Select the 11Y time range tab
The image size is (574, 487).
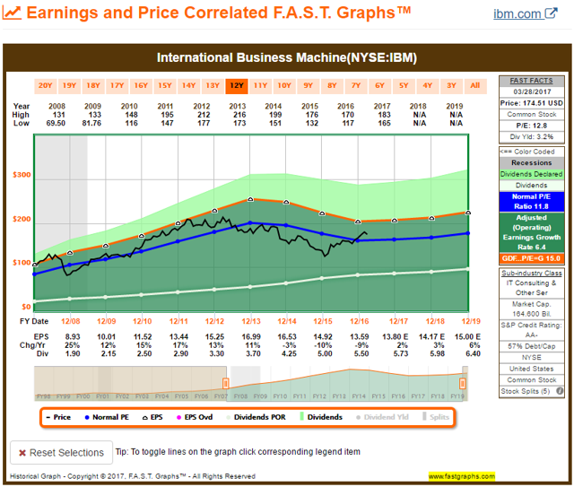click(x=261, y=86)
